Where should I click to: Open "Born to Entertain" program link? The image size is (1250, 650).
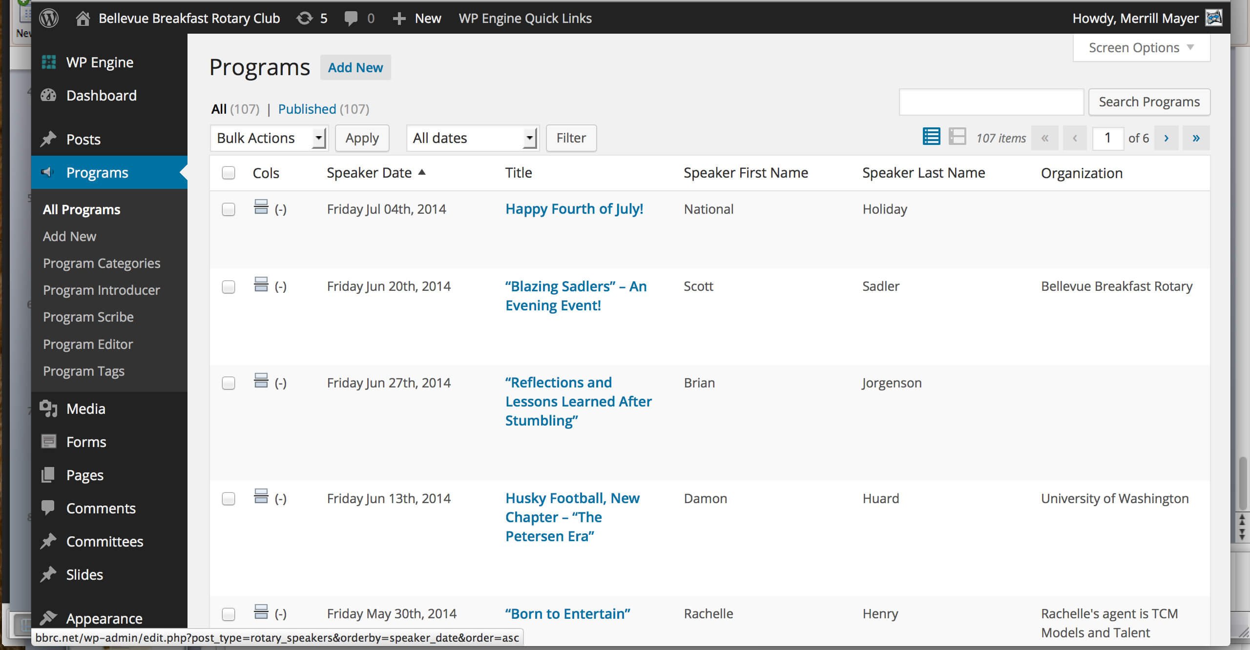click(x=568, y=613)
